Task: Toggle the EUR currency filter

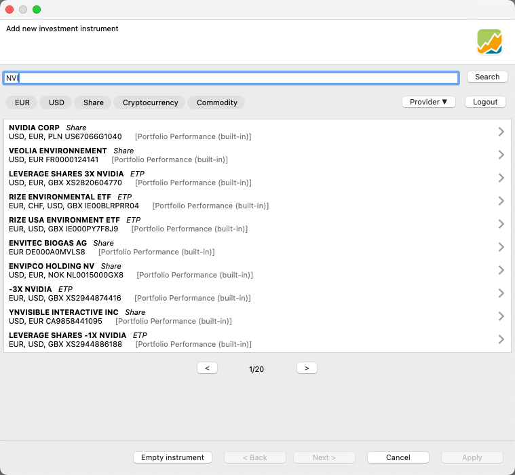Action: tap(22, 102)
